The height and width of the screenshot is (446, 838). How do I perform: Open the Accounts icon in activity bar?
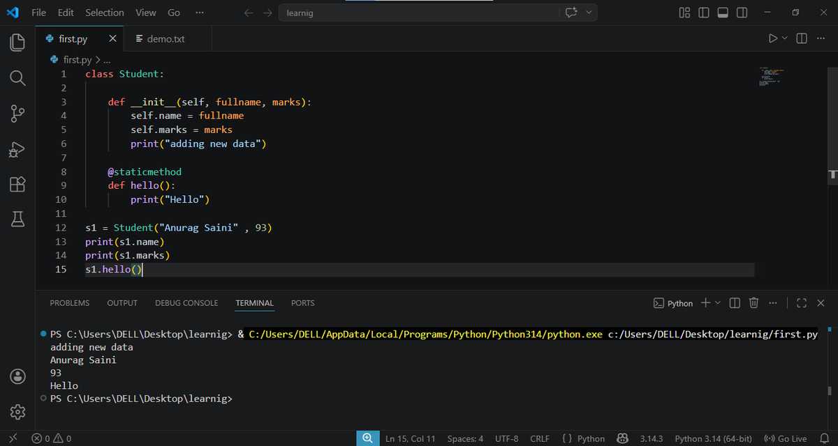(17, 376)
